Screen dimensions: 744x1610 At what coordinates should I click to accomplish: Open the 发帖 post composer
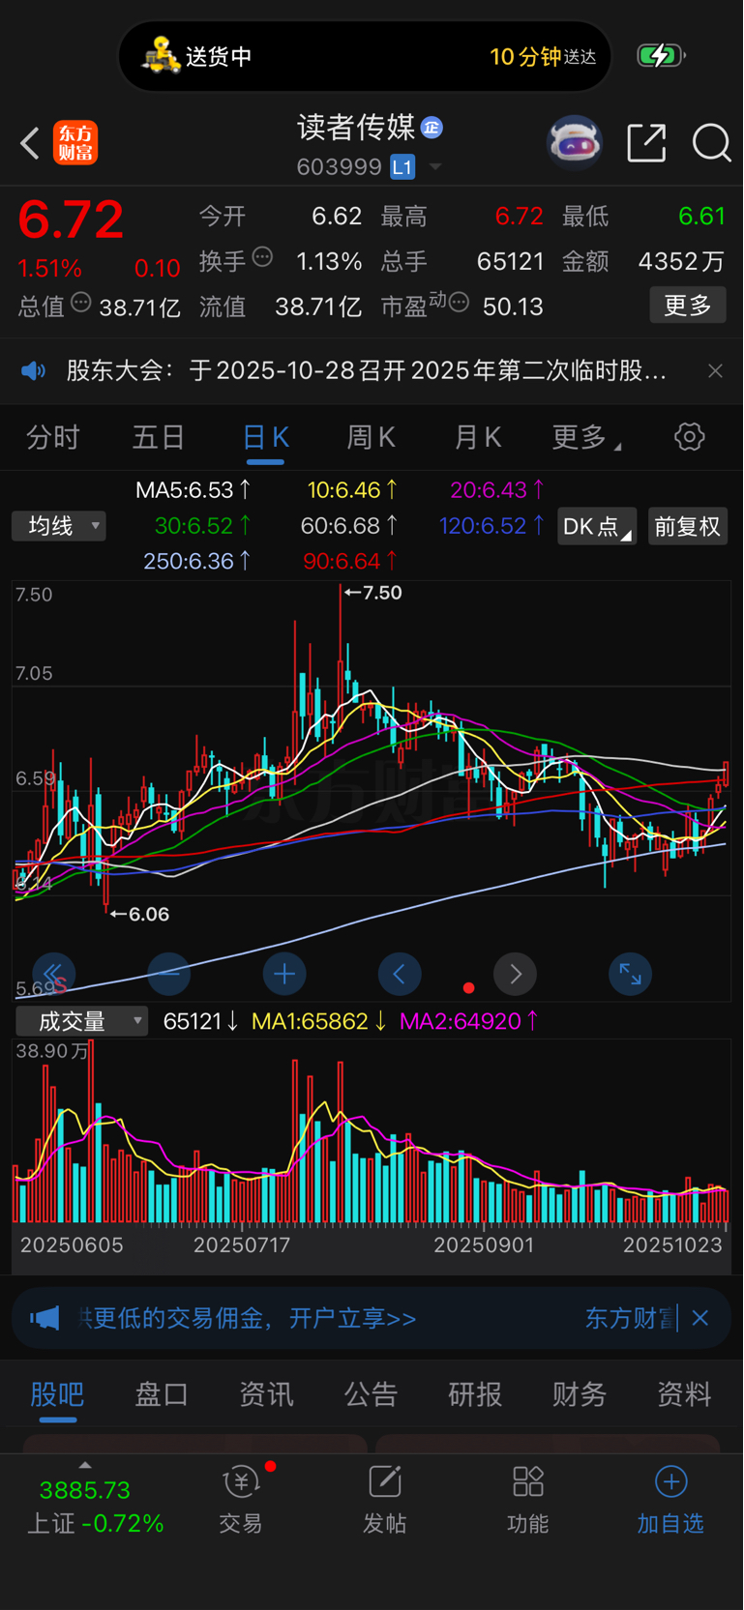tap(384, 1502)
